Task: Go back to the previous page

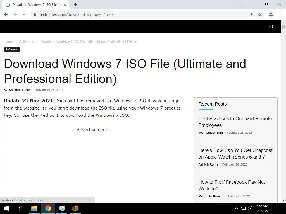Action: 6,14
